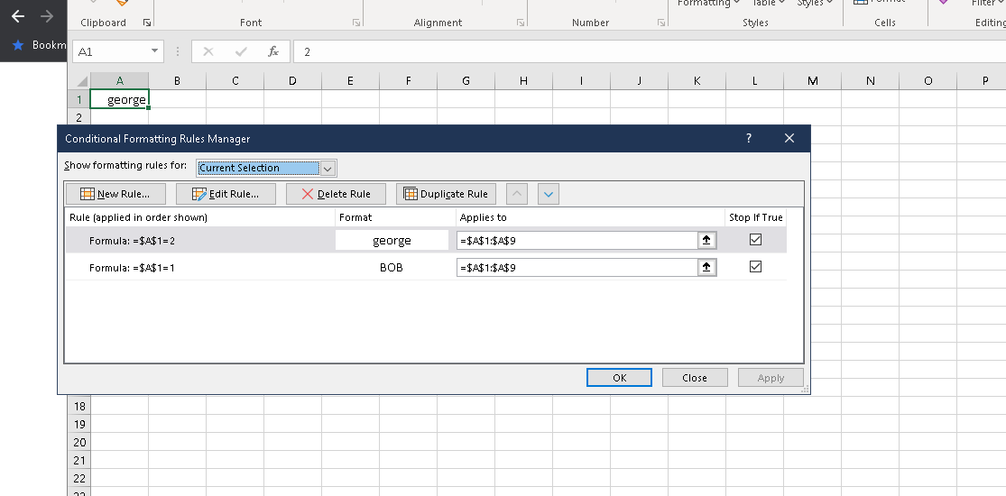Toggle Stop If True for the =$A$1=1 rule
1006x496 pixels.
point(755,266)
